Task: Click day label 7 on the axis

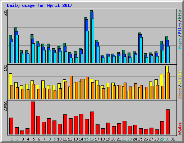Action: coord(44,139)
